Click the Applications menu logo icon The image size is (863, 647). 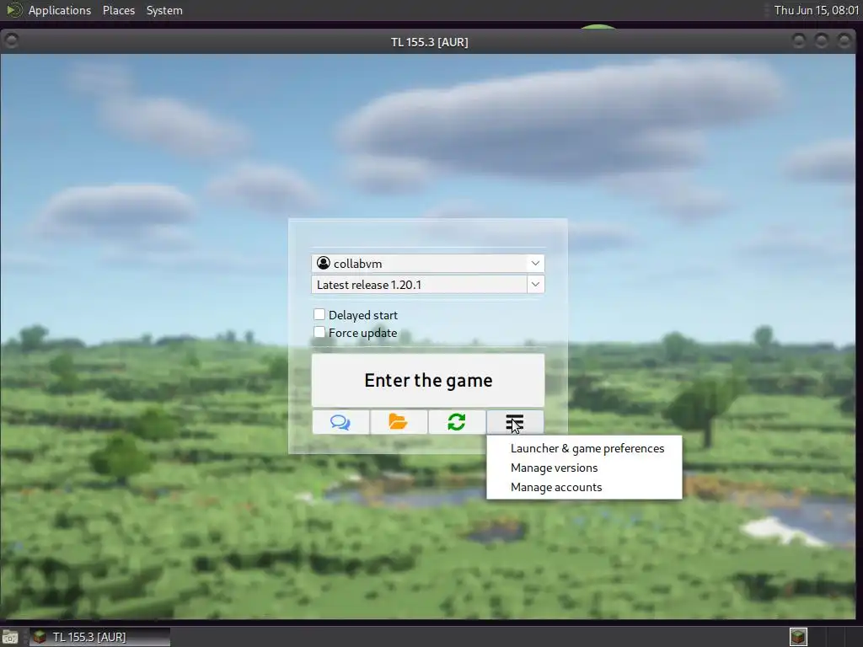point(13,10)
